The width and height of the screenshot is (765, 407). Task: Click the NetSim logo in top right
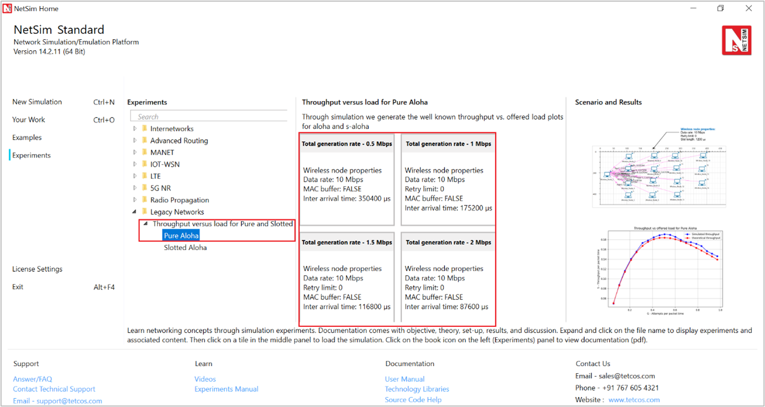click(x=736, y=40)
